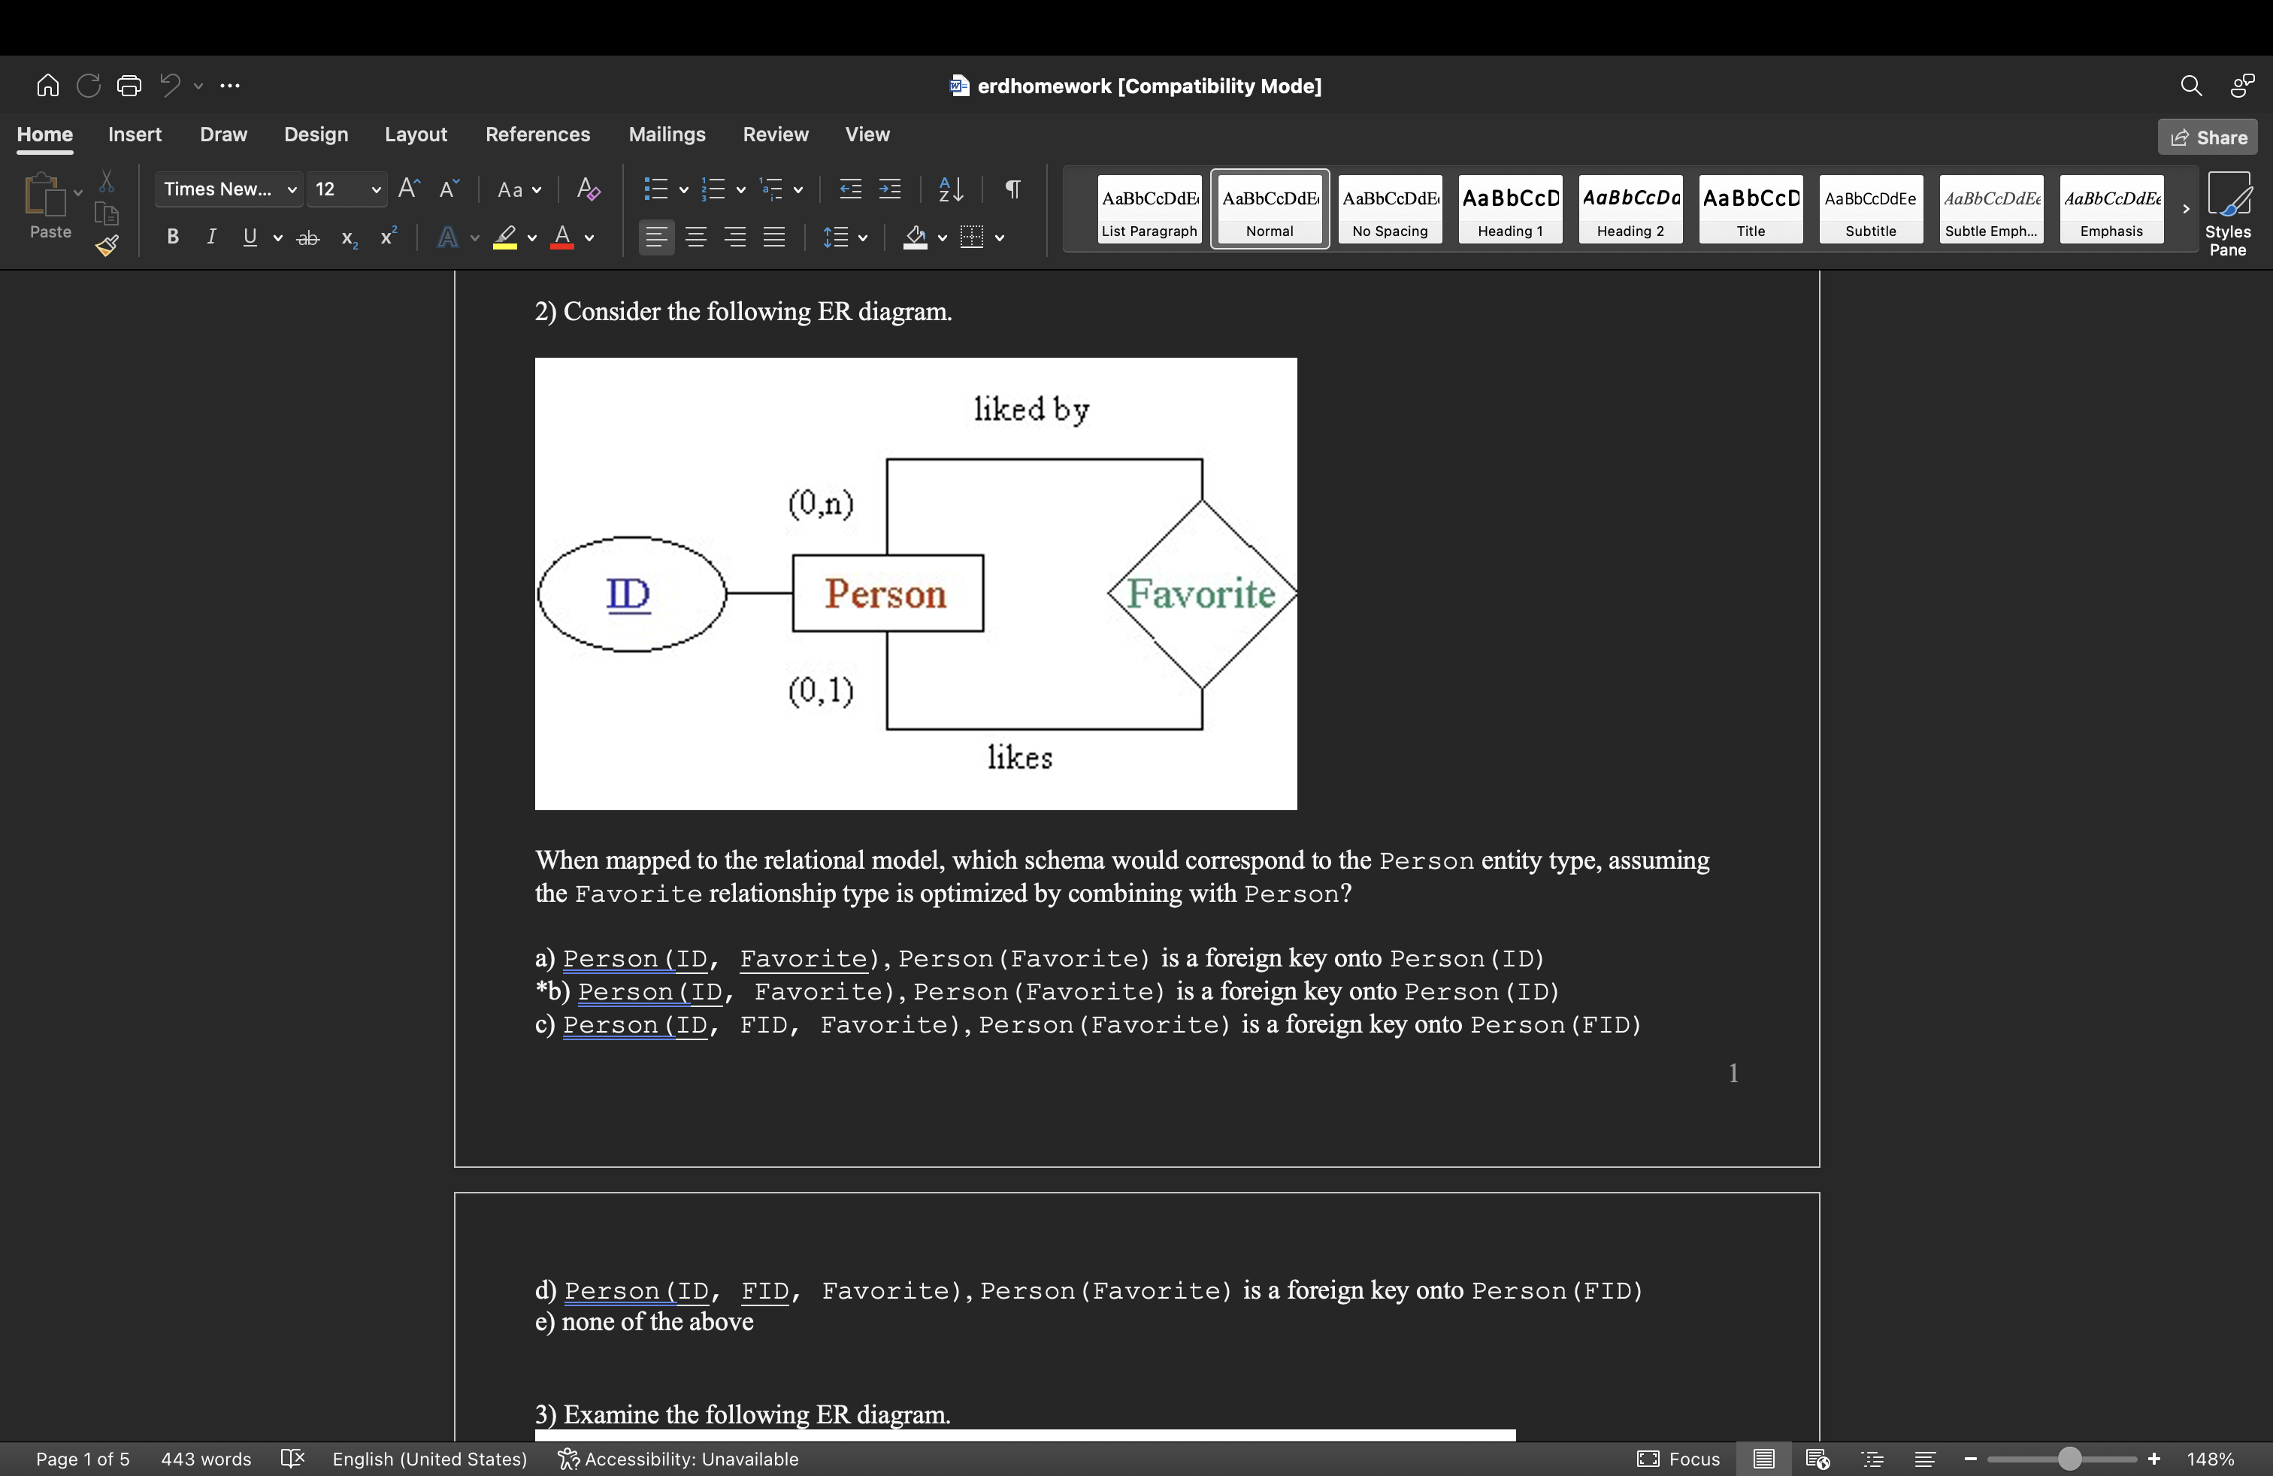
Task: Click the AutoSave refresh icon
Action: click(x=89, y=86)
